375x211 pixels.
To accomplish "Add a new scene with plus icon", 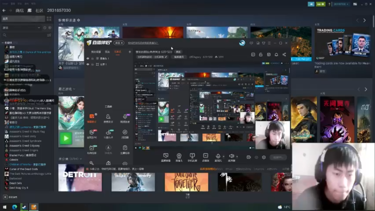I will [130, 52].
